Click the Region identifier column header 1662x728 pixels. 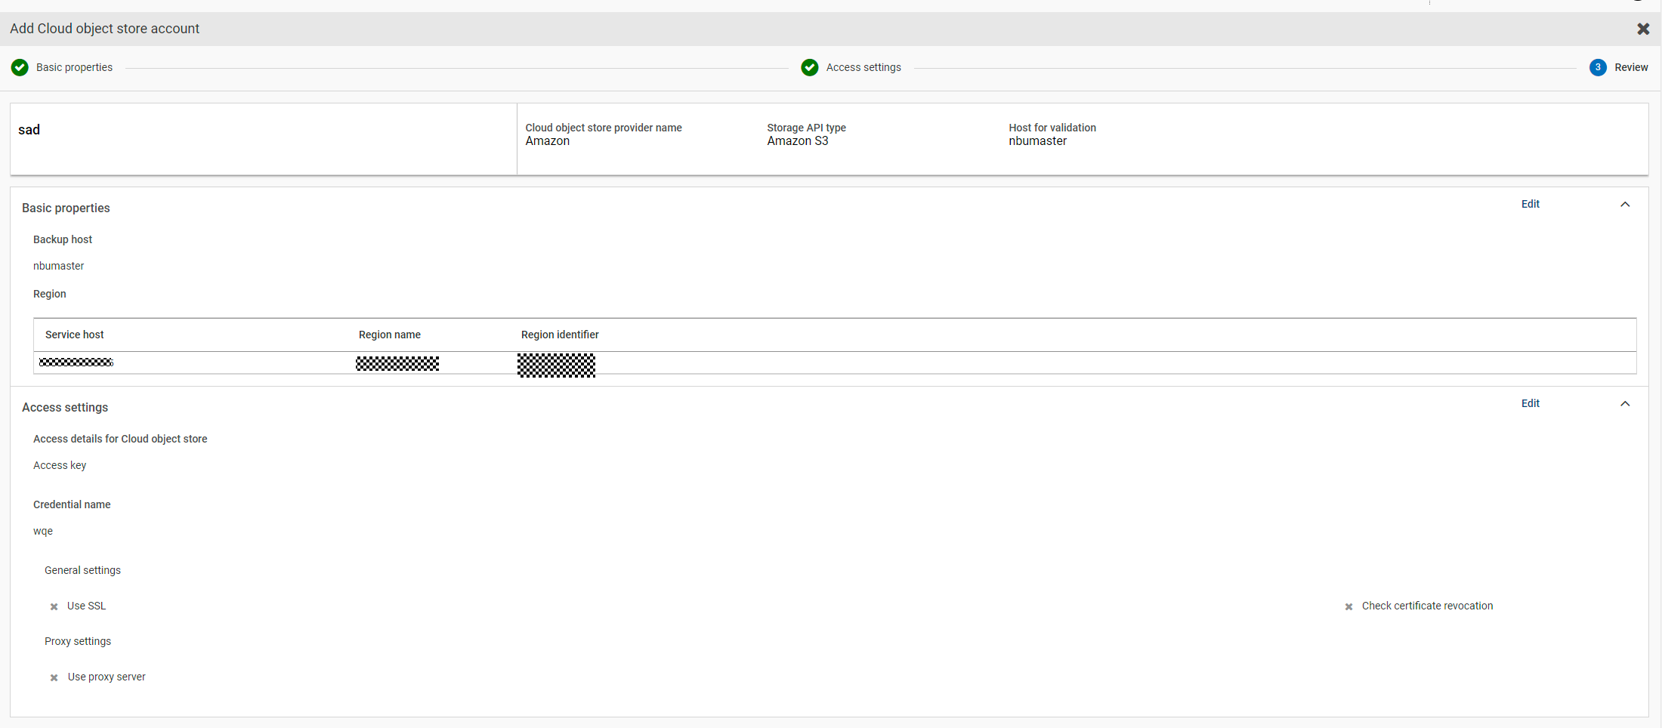[x=560, y=335]
